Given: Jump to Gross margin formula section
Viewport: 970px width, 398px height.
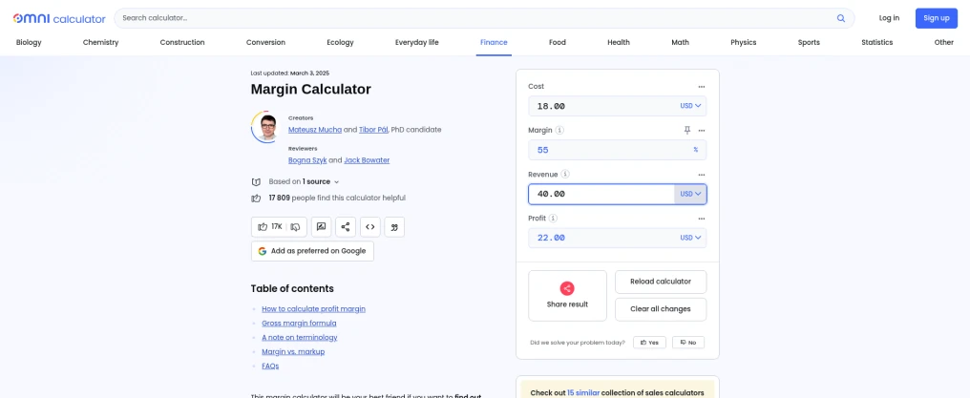Looking at the screenshot, I should pyautogui.click(x=299, y=324).
